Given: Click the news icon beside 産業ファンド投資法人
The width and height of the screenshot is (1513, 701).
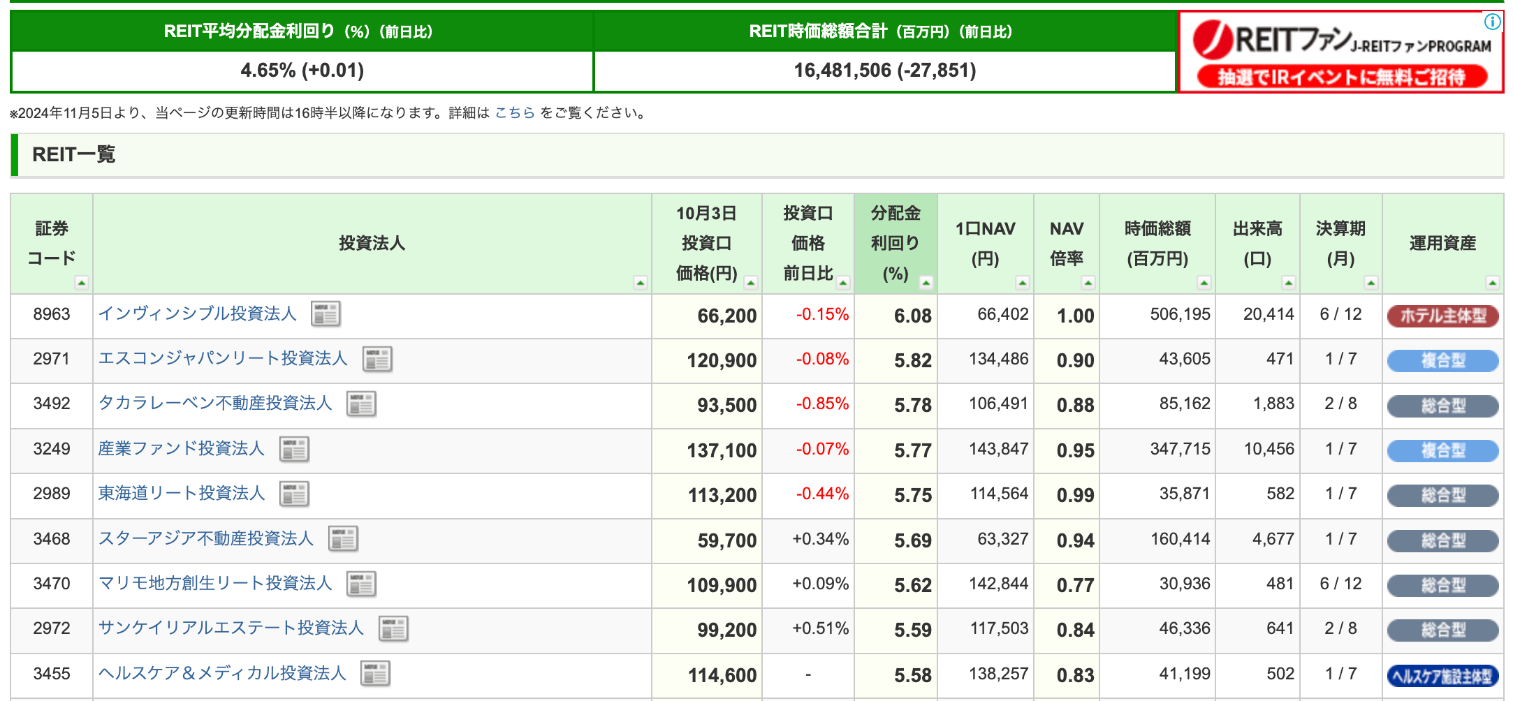Looking at the screenshot, I should coord(294,449).
